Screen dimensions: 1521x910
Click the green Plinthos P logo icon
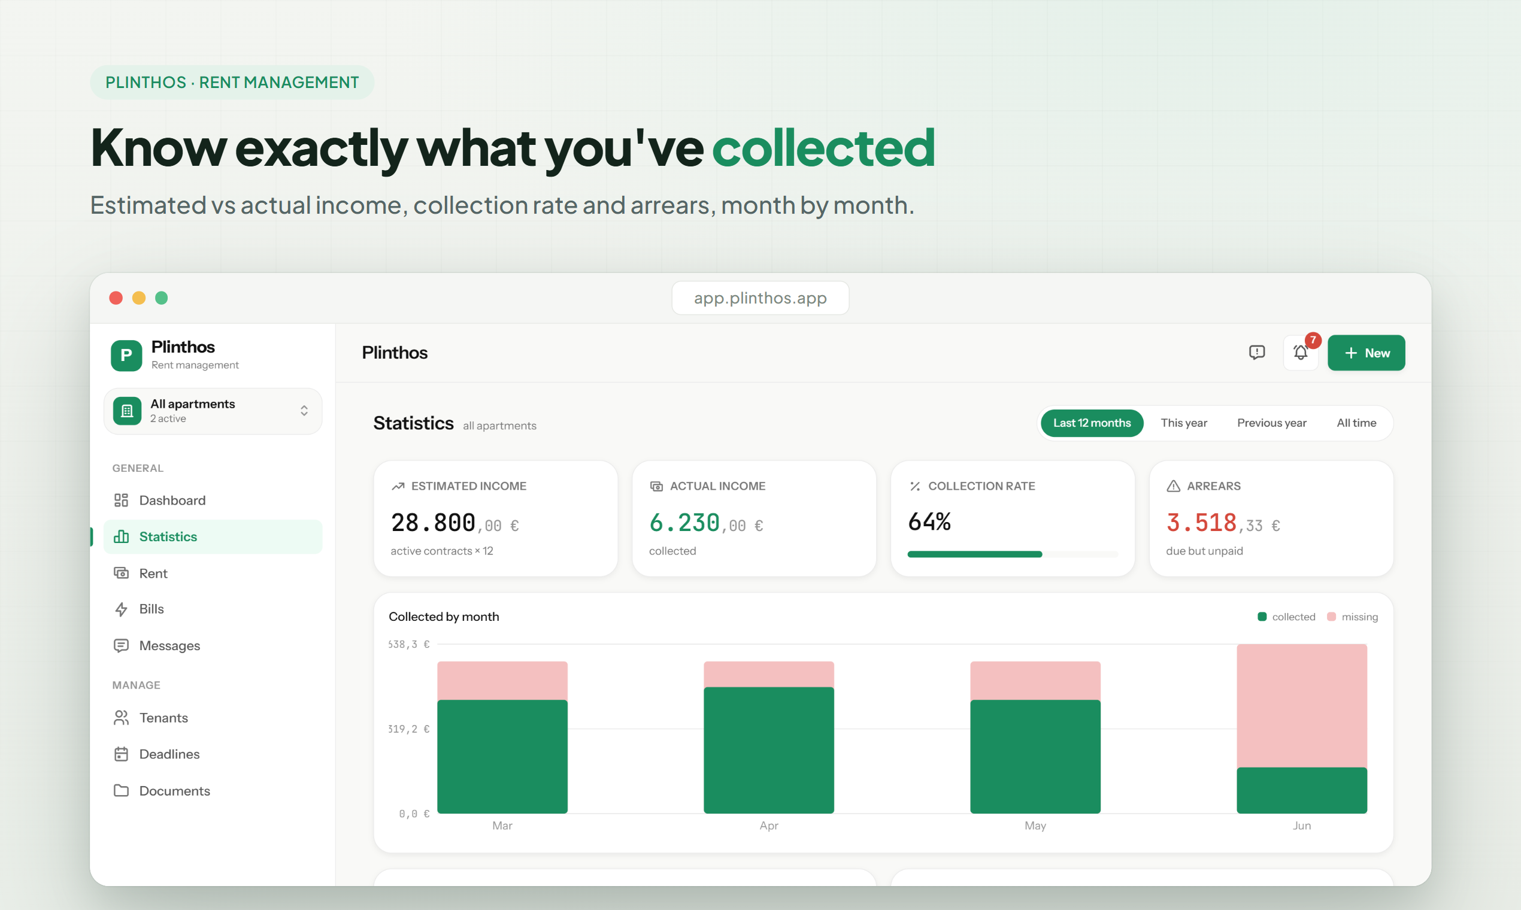point(126,355)
